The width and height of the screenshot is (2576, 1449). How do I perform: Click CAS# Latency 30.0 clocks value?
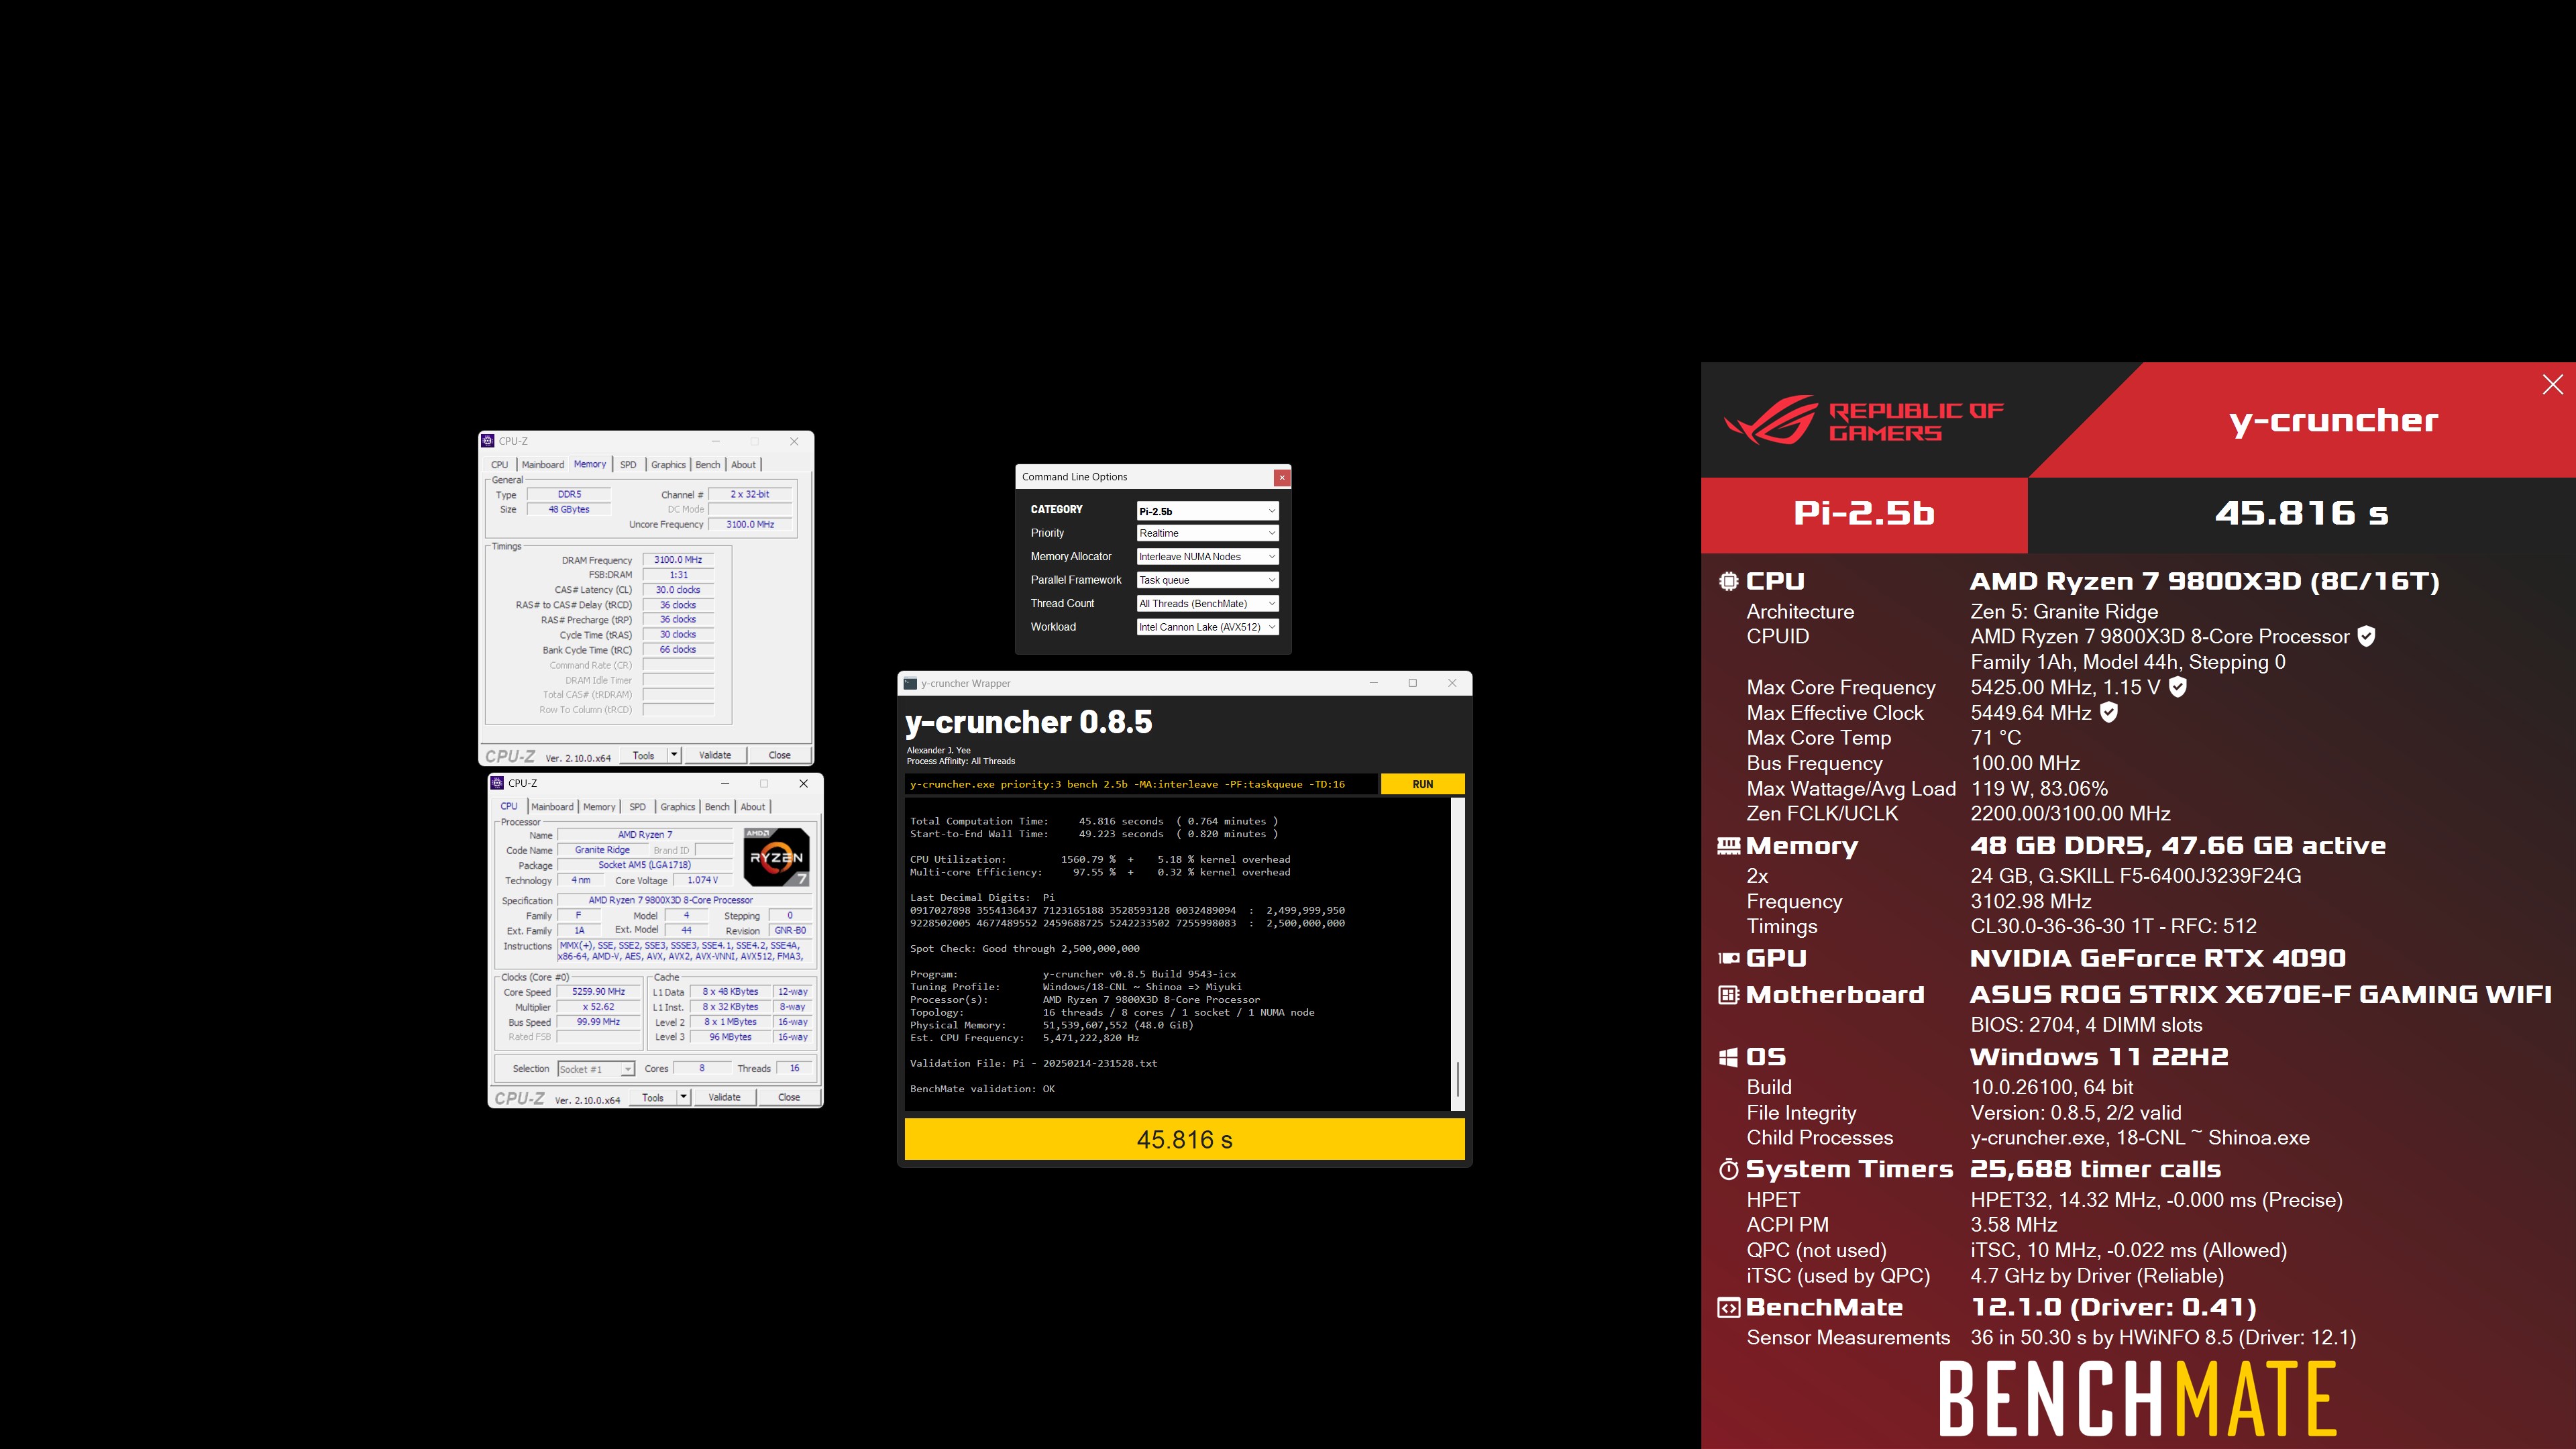point(678,590)
